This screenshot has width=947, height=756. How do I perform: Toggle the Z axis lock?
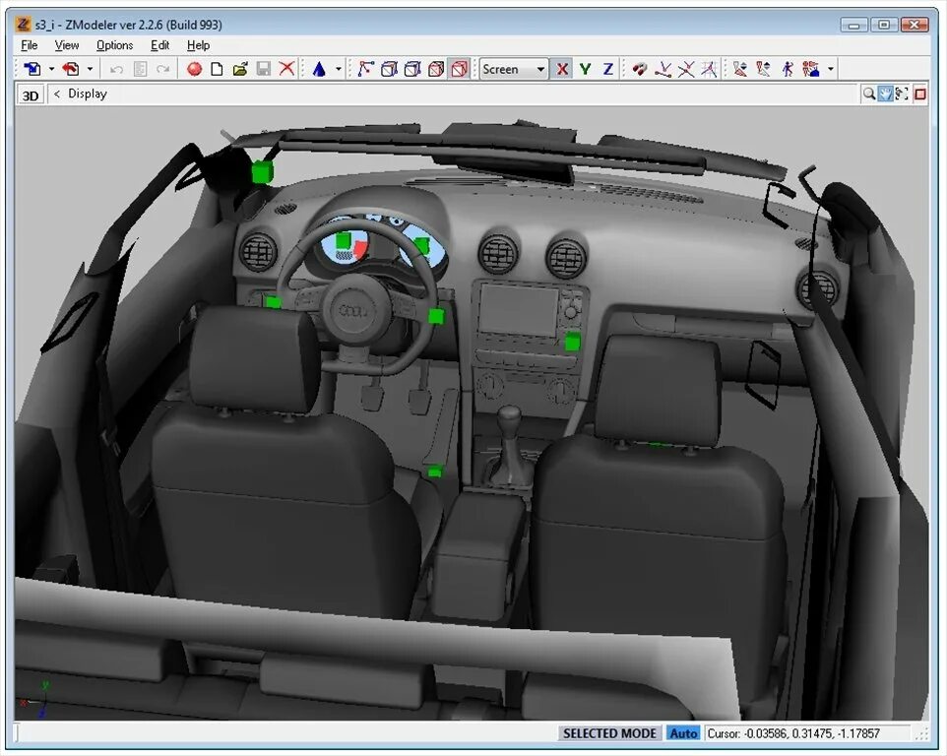coord(608,69)
